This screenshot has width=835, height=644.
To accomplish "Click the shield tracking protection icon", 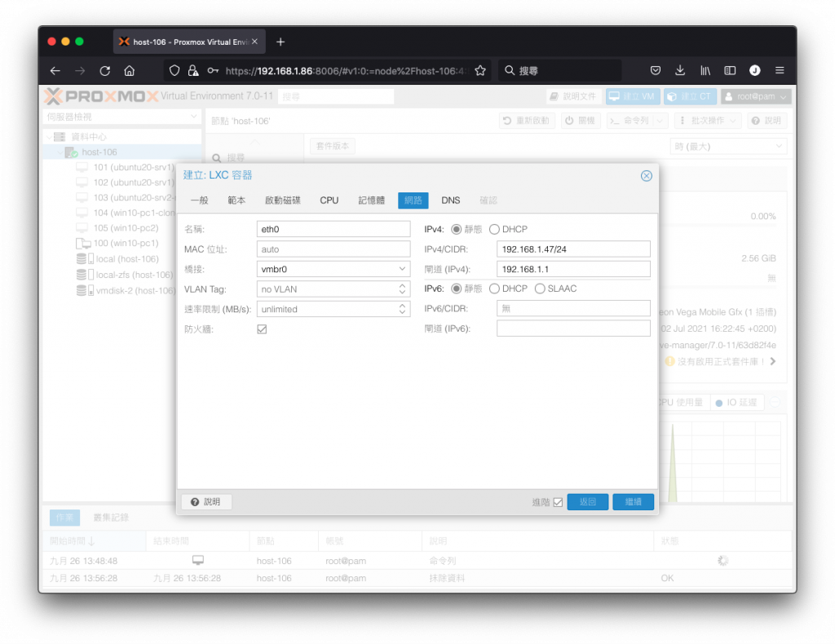I will (x=175, y=71).
